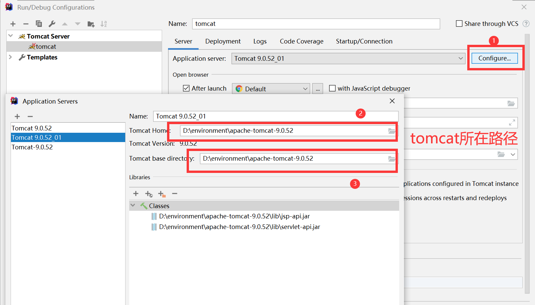The height and width of the screenshot is (305, 535).
Task: Add library plus icon with orange marker
Action: (162, 194)
